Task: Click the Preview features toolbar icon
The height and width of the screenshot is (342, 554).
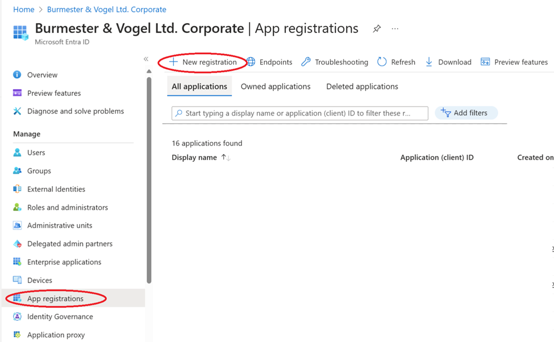Action: coord(485,62)
